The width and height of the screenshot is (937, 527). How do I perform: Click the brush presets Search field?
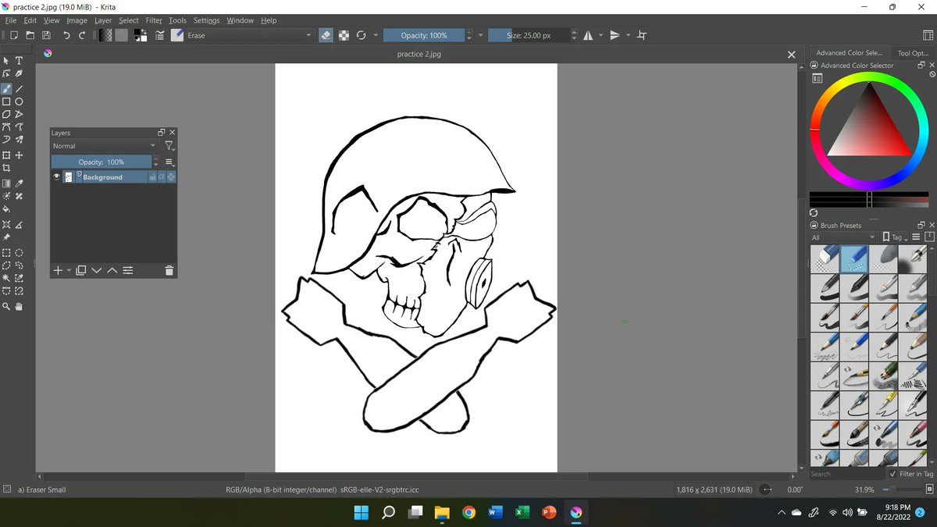(x=846, y=474)
